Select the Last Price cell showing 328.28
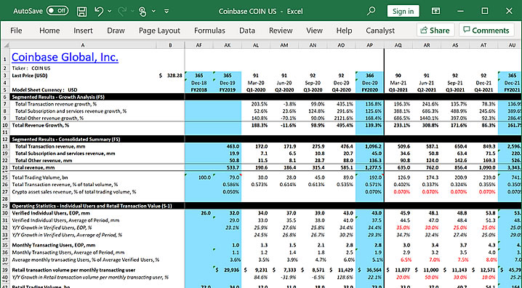The image size is (522, 288). pyautogui.click(x=170, y=76)
